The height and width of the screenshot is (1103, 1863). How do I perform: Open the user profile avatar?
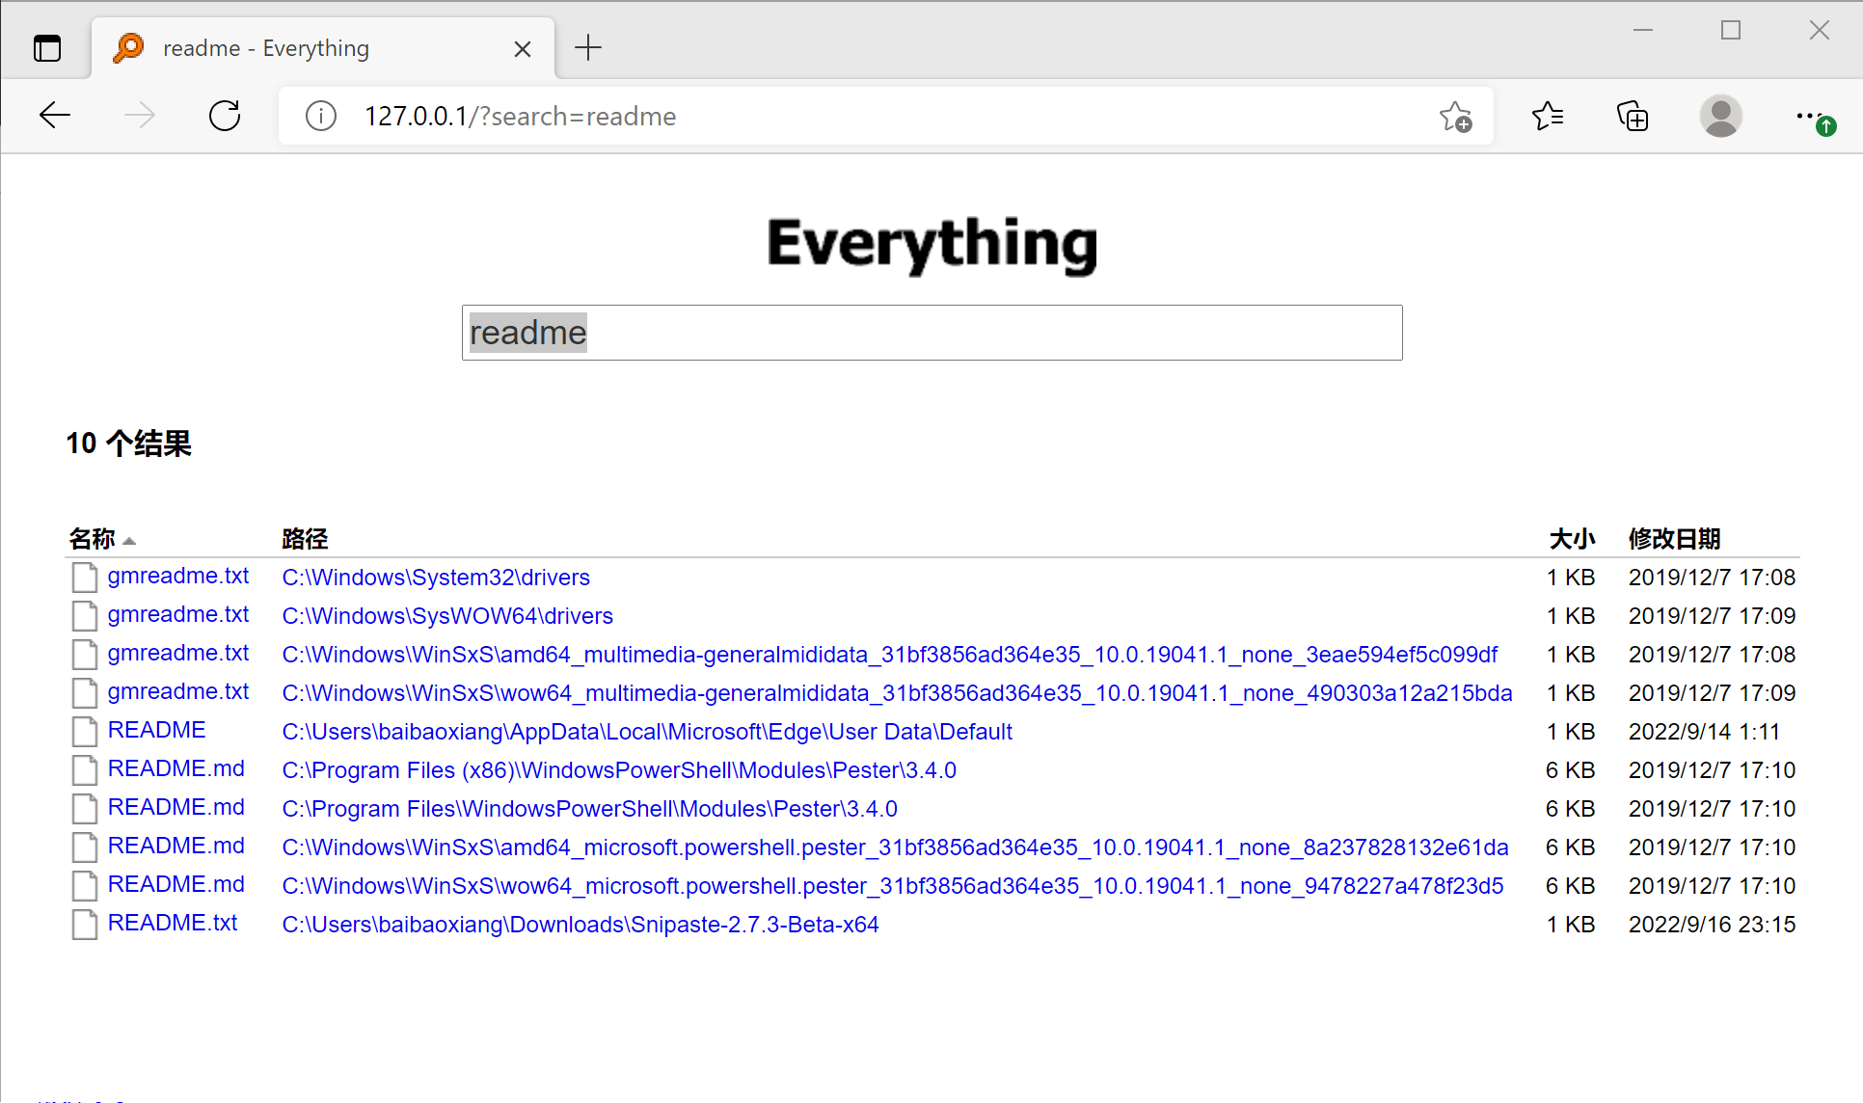pos(1721,116)
